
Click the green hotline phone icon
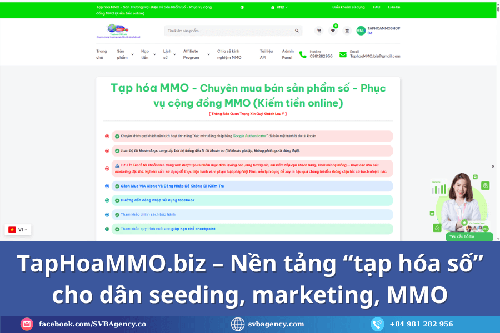click(302, 55)
